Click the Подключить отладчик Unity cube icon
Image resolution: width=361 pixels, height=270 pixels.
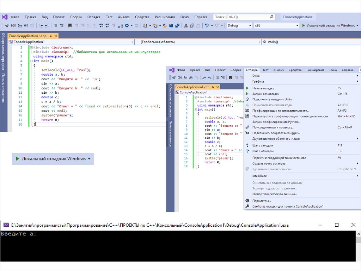[x=247, y=99]
